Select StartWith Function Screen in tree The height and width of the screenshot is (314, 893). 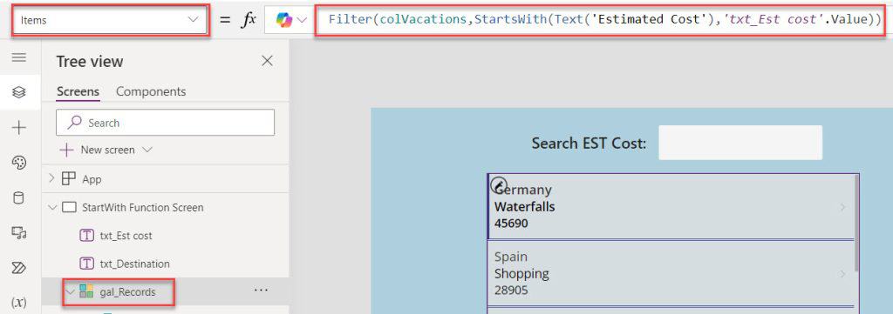[x=143, y=208]
